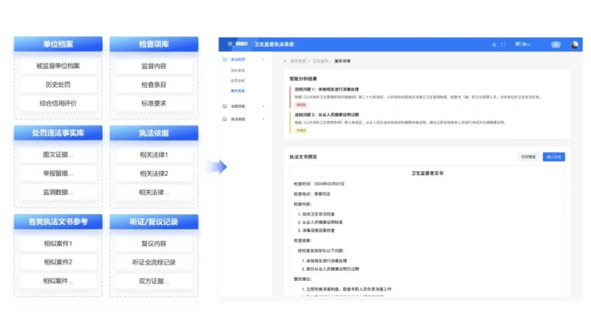Toggle the pill switch in the header
Viewport: 591px width, 329px height.
coord(556,45)
